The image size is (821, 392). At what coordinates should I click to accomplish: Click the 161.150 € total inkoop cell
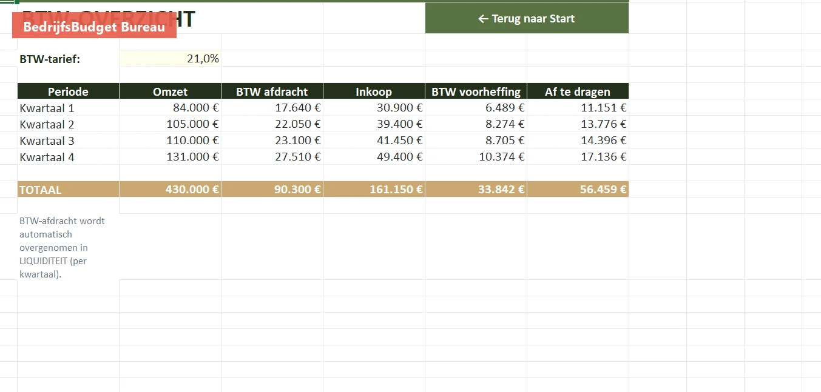[374, 190]
